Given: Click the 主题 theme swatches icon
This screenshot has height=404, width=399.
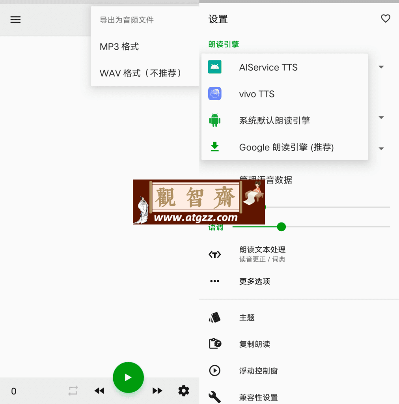Looking at the screenshot, I should (215, 318).
